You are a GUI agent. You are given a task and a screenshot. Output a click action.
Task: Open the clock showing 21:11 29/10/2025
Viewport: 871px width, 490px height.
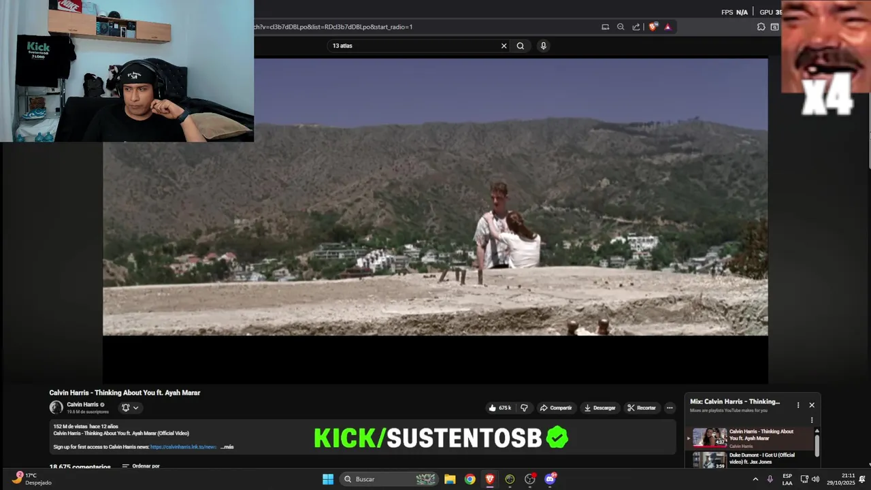tap(841, 479)
